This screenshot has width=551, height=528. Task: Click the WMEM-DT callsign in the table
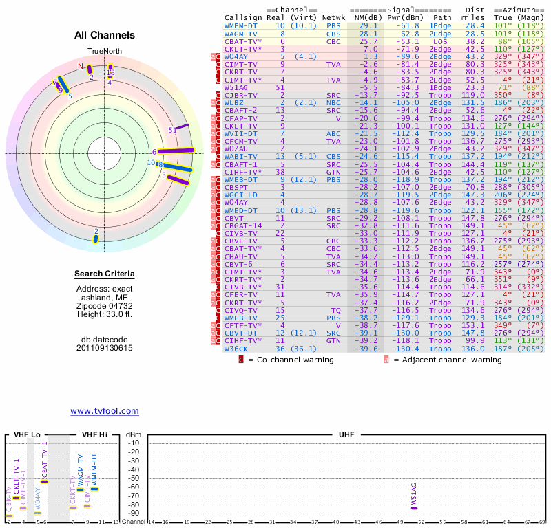pyautogui.click(x=241, y=25)
